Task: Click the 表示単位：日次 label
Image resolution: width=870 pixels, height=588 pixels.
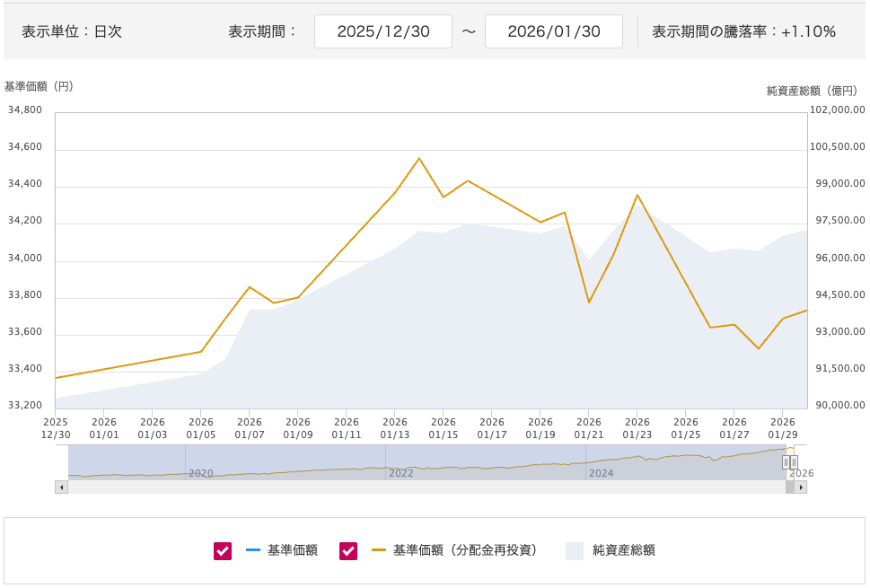Action: (x=72, y=31)
